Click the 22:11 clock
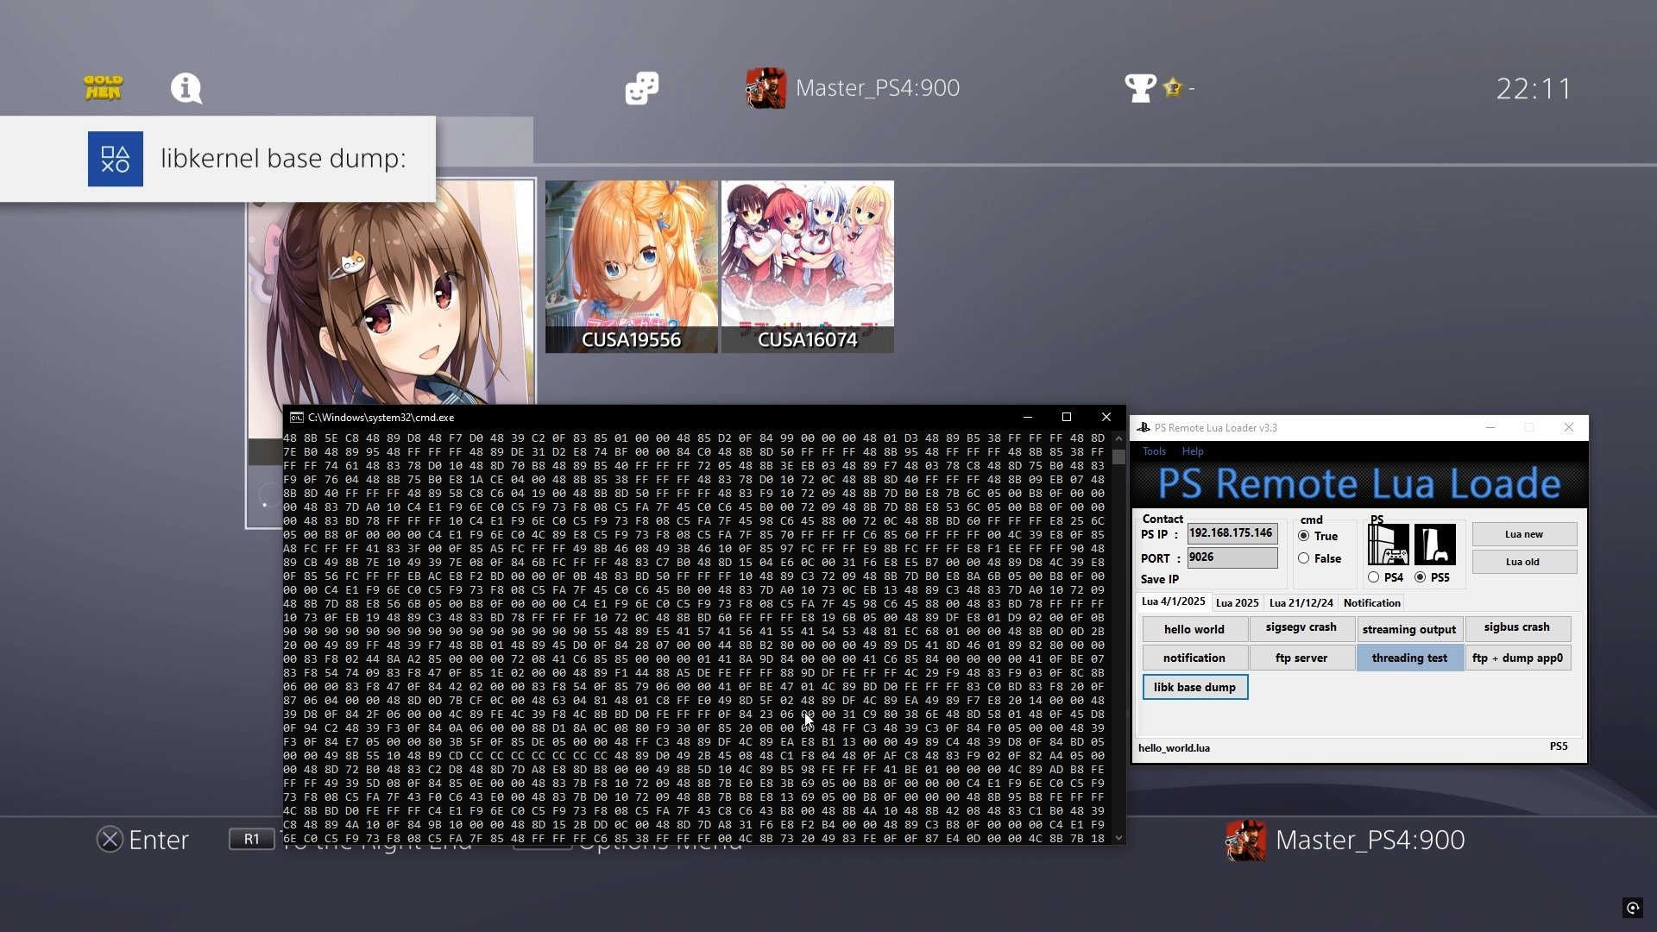Screen dimensions: 1657x932 point(1534,88)
